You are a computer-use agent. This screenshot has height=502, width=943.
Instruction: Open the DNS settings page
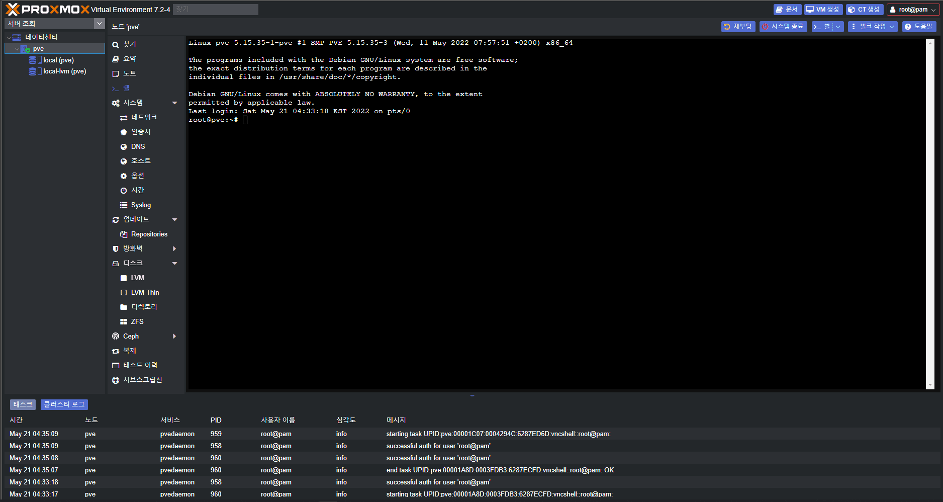pyautogui.click(x=138, y=147)
